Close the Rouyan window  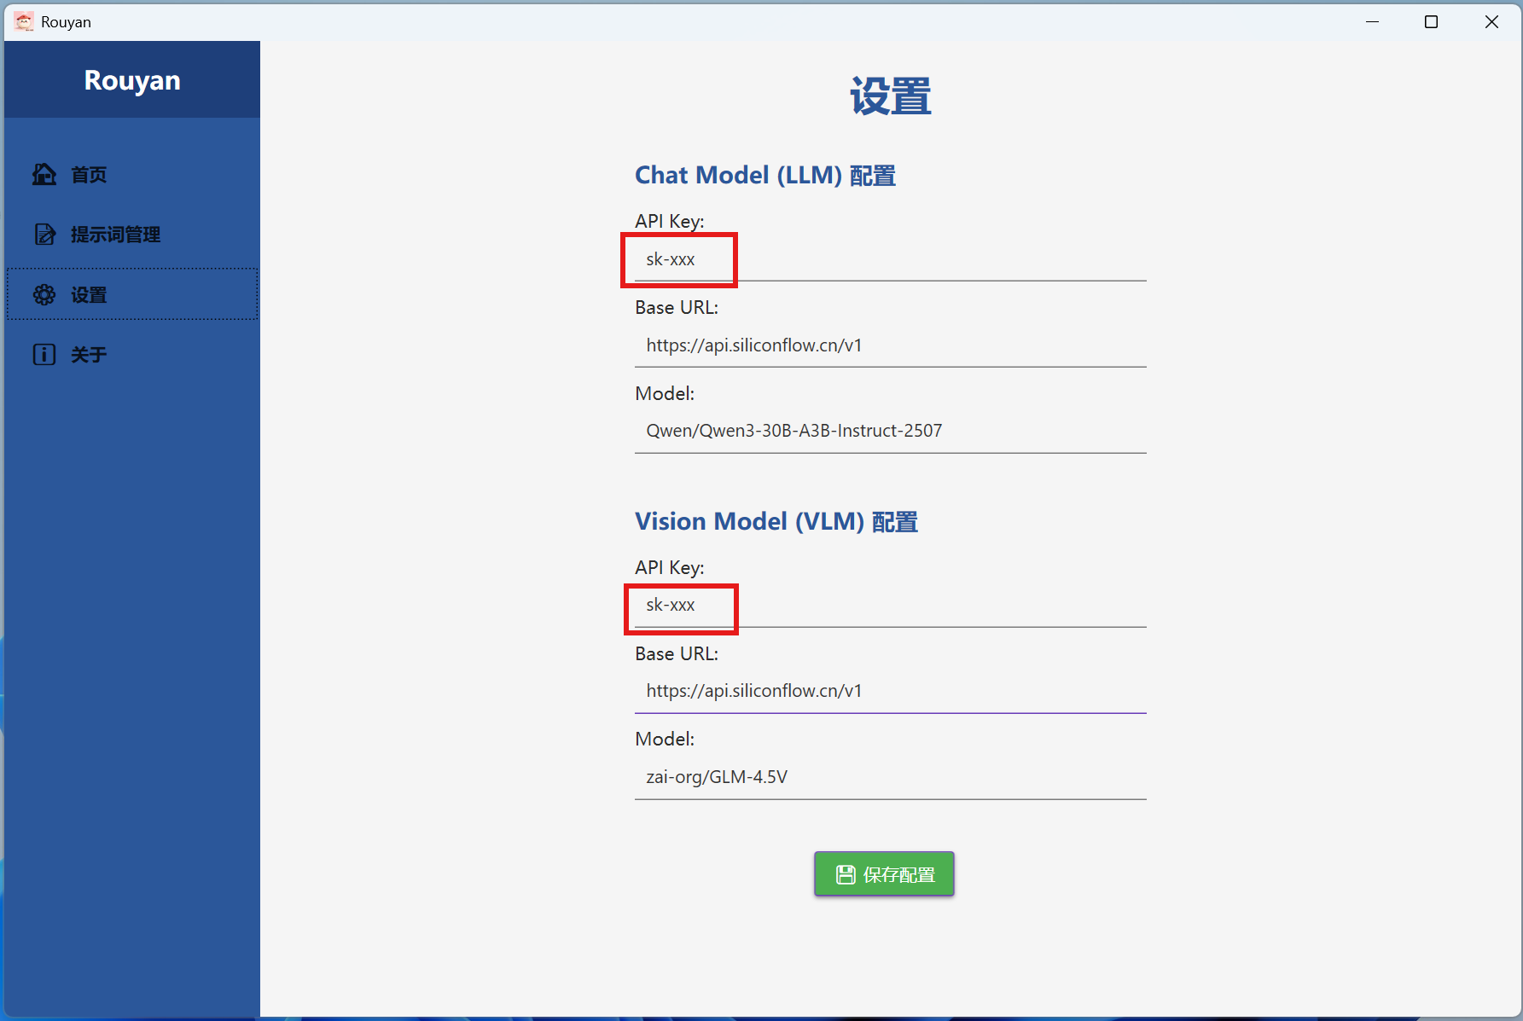[x=1491, y=22]
